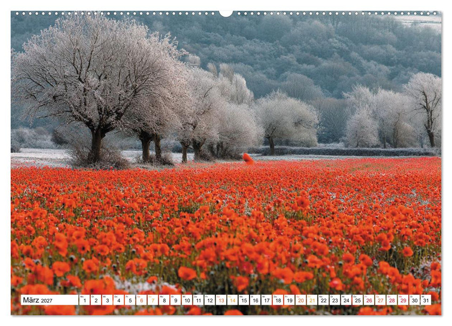Select calendar day 11 cell

[x=198, y=300]
